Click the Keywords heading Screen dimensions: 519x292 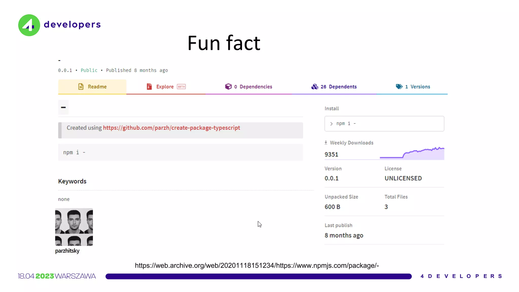tap(72, 181)
